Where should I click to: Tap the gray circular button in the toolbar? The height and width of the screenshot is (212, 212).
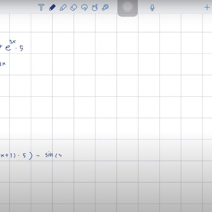click(x=128, y=7)
